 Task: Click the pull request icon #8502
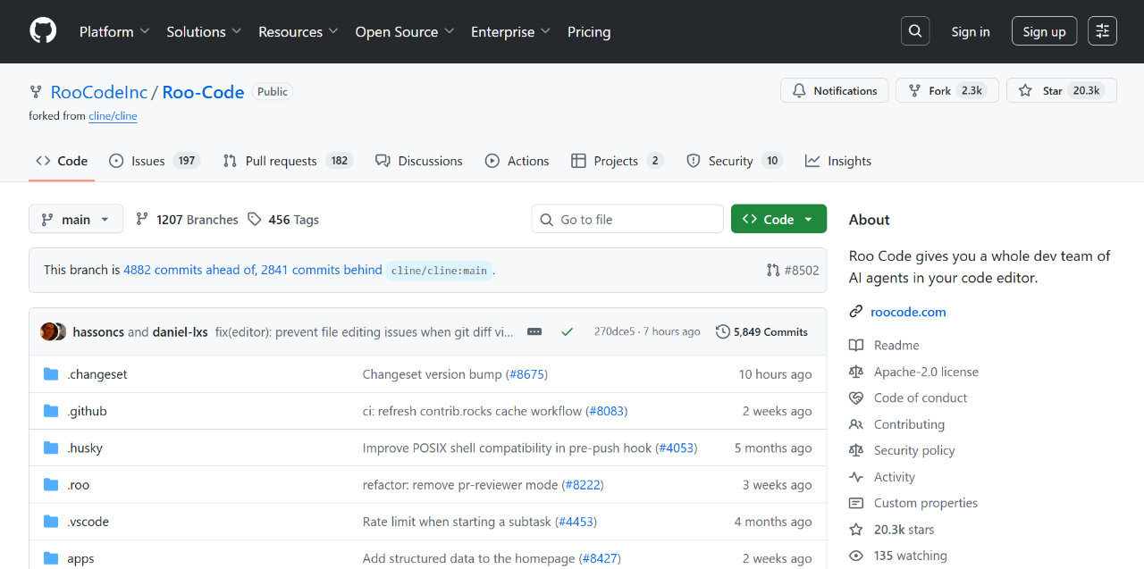tap(773, 270)
